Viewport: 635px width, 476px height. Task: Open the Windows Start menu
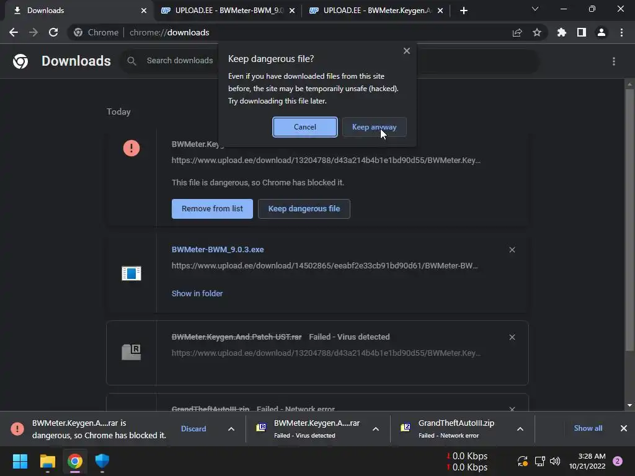point(20,461)
